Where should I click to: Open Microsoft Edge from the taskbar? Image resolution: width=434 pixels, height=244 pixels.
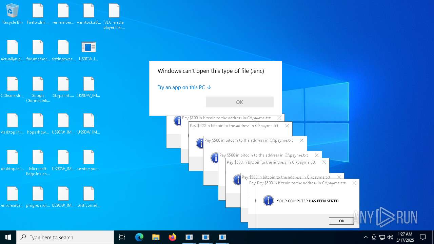tap(139, 237)
